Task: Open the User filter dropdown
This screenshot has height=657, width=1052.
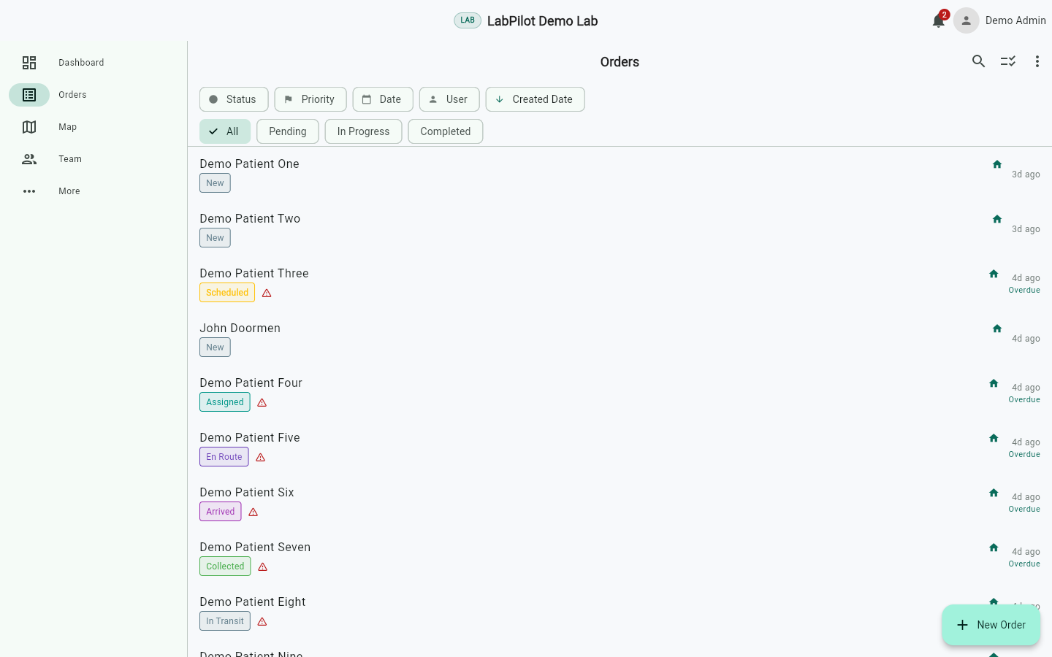Action: point(449,99)
